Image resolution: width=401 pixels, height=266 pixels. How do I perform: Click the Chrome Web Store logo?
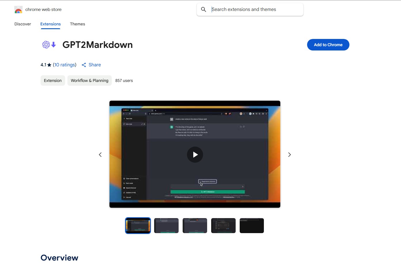18,10
